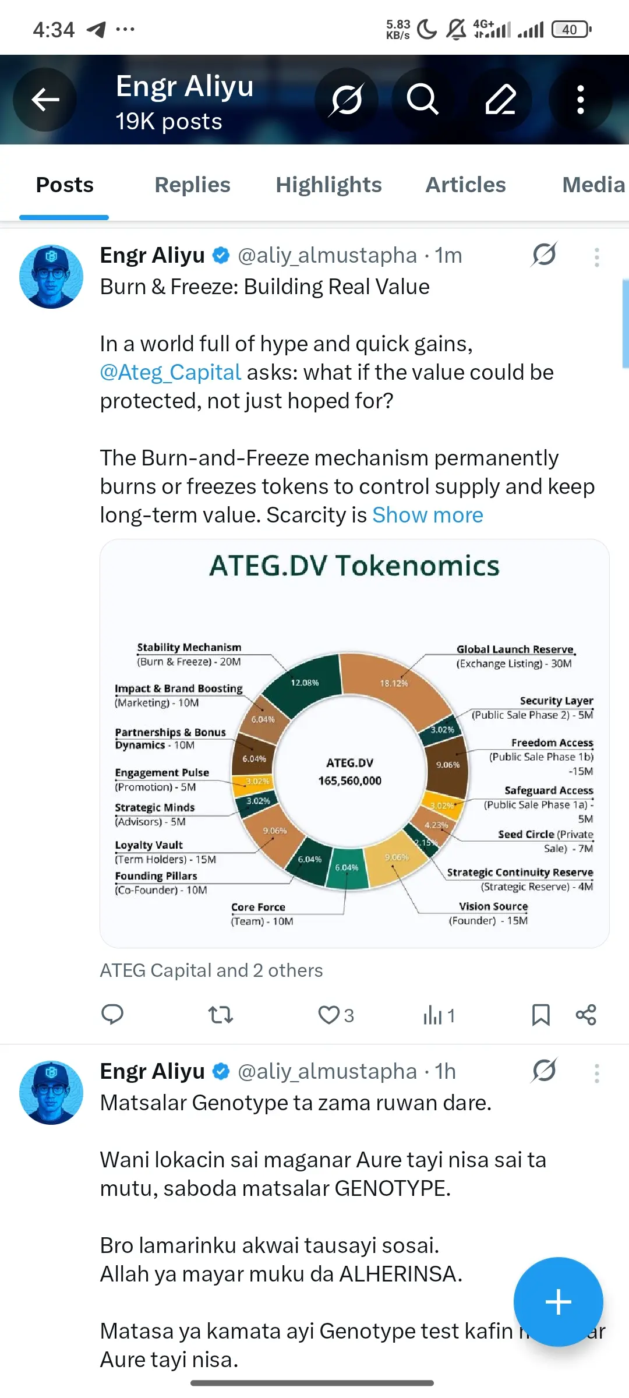Expand post text with Show more
The height and width of the screenshot is (1398, 629).
click(x=427, y=515)
